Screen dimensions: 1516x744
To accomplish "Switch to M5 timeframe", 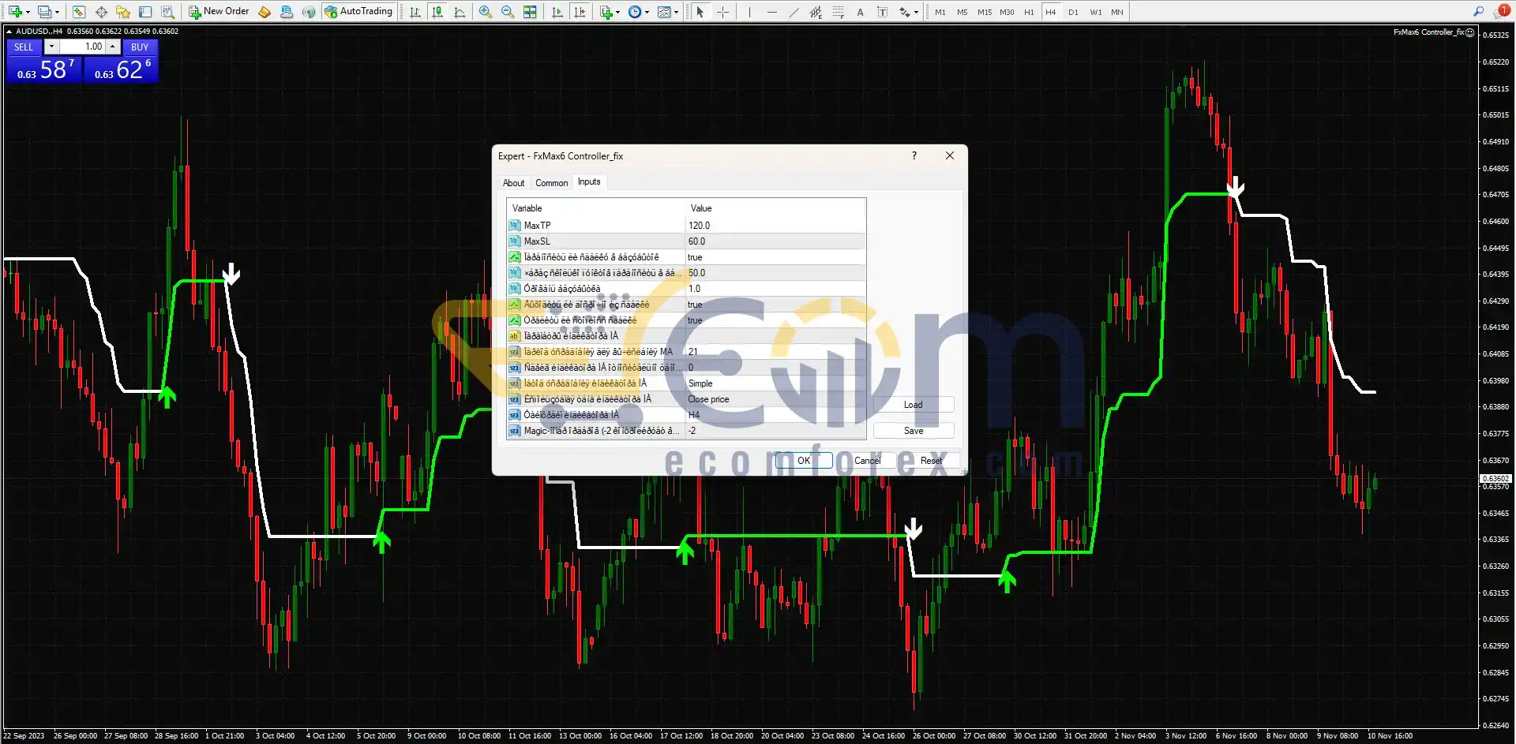I will [962, 12].
